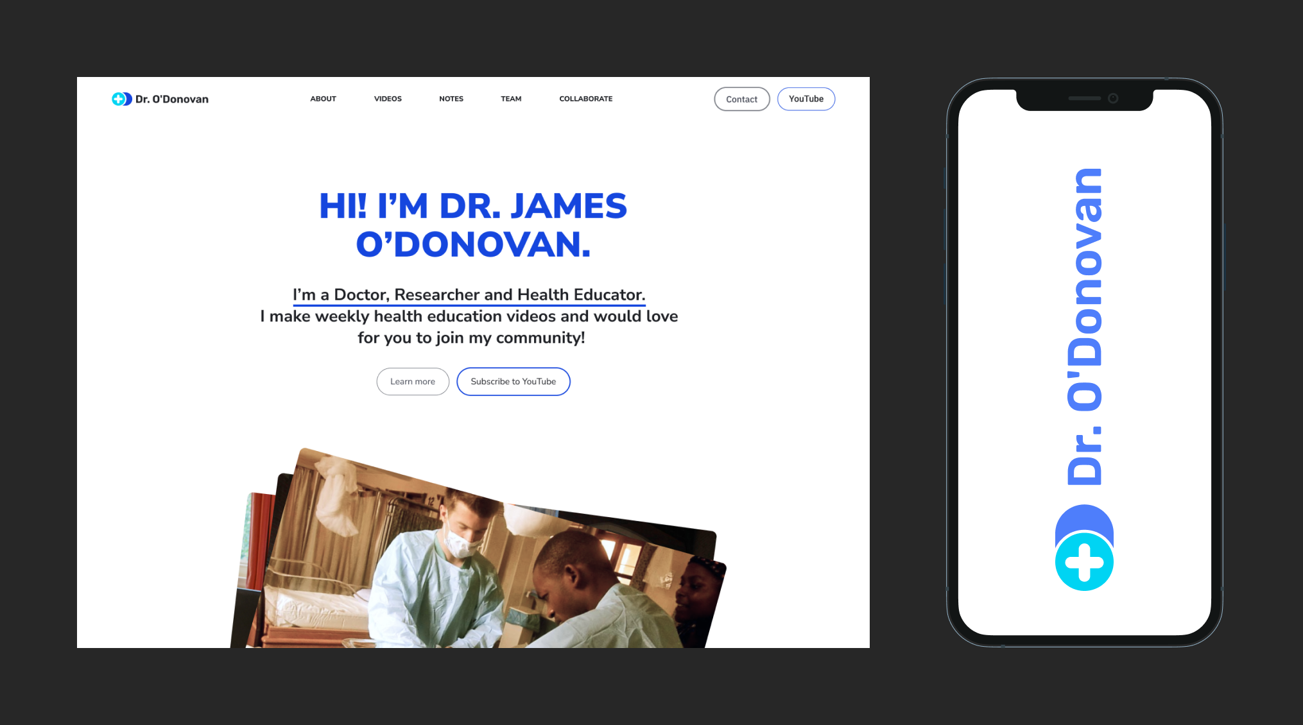This screenshot has height=725, width=1303.
Task: Click Subscribe to YouTube button
Action: (513, 381)
